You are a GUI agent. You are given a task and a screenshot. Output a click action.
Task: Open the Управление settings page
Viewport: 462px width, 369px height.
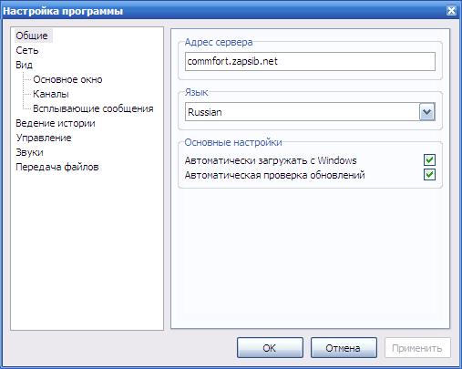point(44,138)
